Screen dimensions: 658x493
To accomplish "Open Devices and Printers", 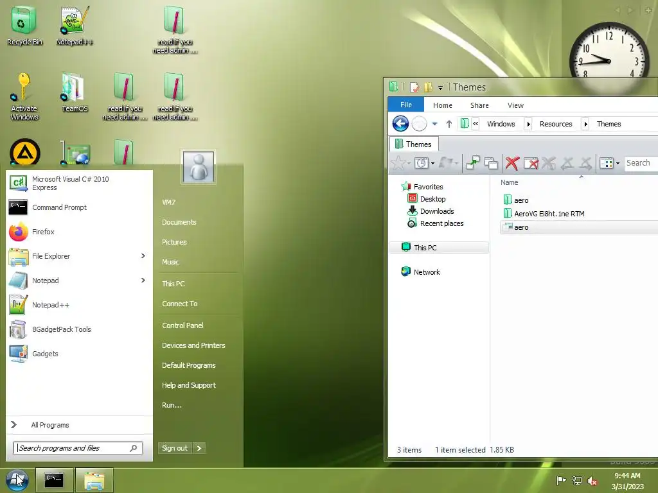I will pos(193,345).
